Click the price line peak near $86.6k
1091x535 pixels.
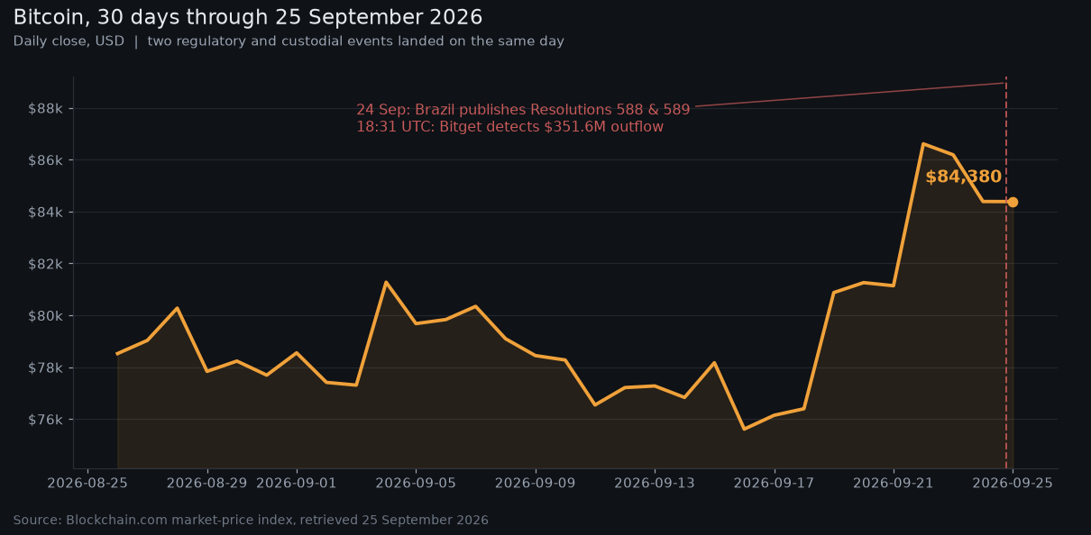[923, 143]
